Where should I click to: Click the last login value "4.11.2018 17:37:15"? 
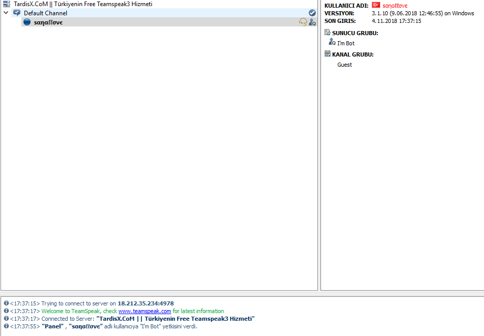396,21
